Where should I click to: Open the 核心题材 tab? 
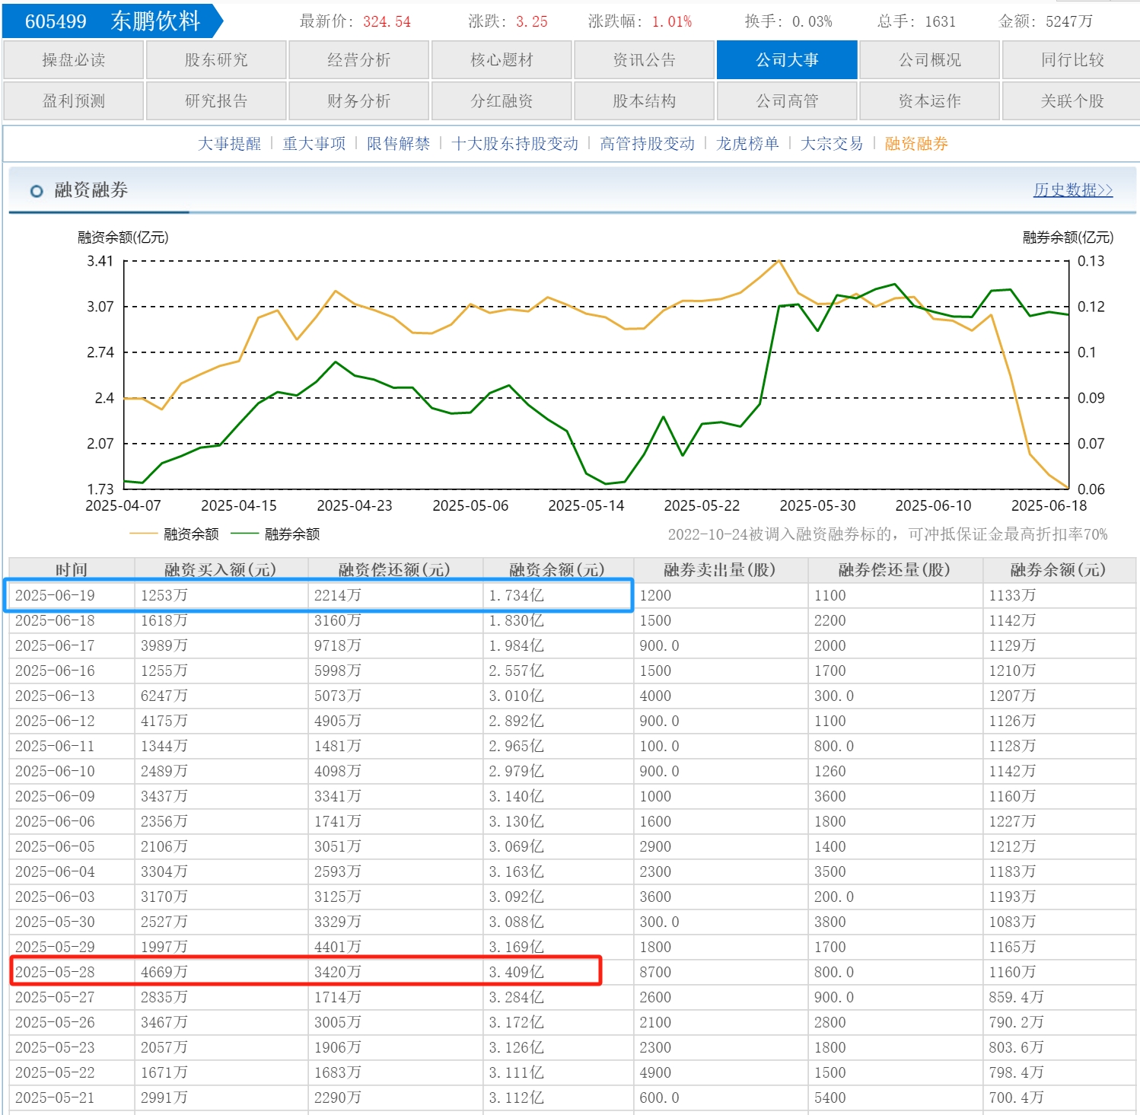502,60
